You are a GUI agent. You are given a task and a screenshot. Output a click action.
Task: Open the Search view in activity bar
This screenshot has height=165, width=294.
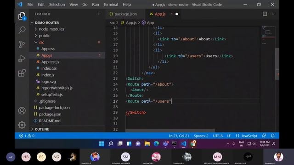22,30
